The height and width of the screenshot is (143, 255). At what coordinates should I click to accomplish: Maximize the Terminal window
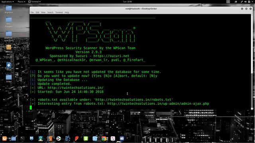point(246,9)
